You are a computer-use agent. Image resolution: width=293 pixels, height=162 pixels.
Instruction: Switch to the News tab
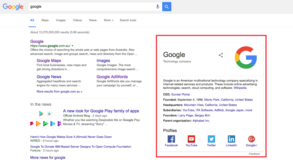click(x=93, y=20)
